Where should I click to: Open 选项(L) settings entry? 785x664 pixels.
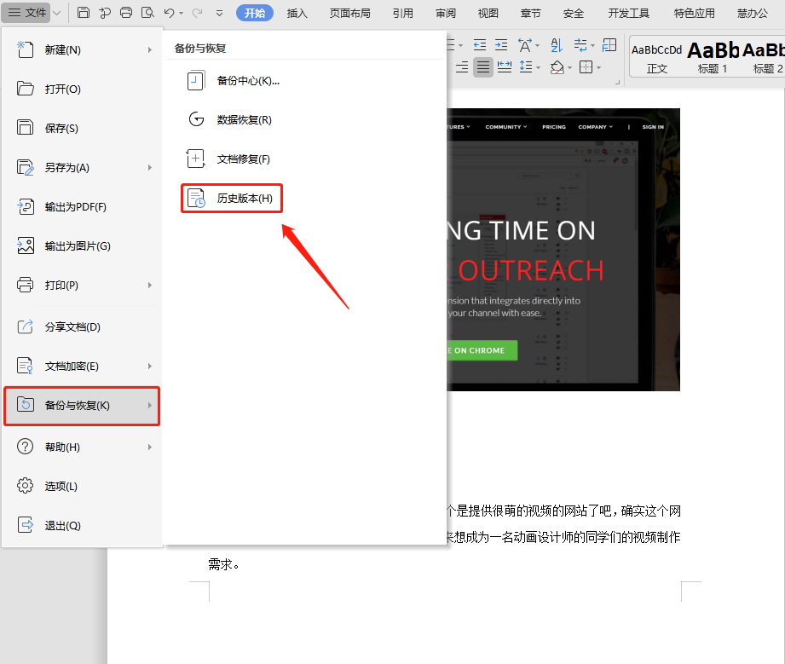pyautogui.click(x=82, y=486)
